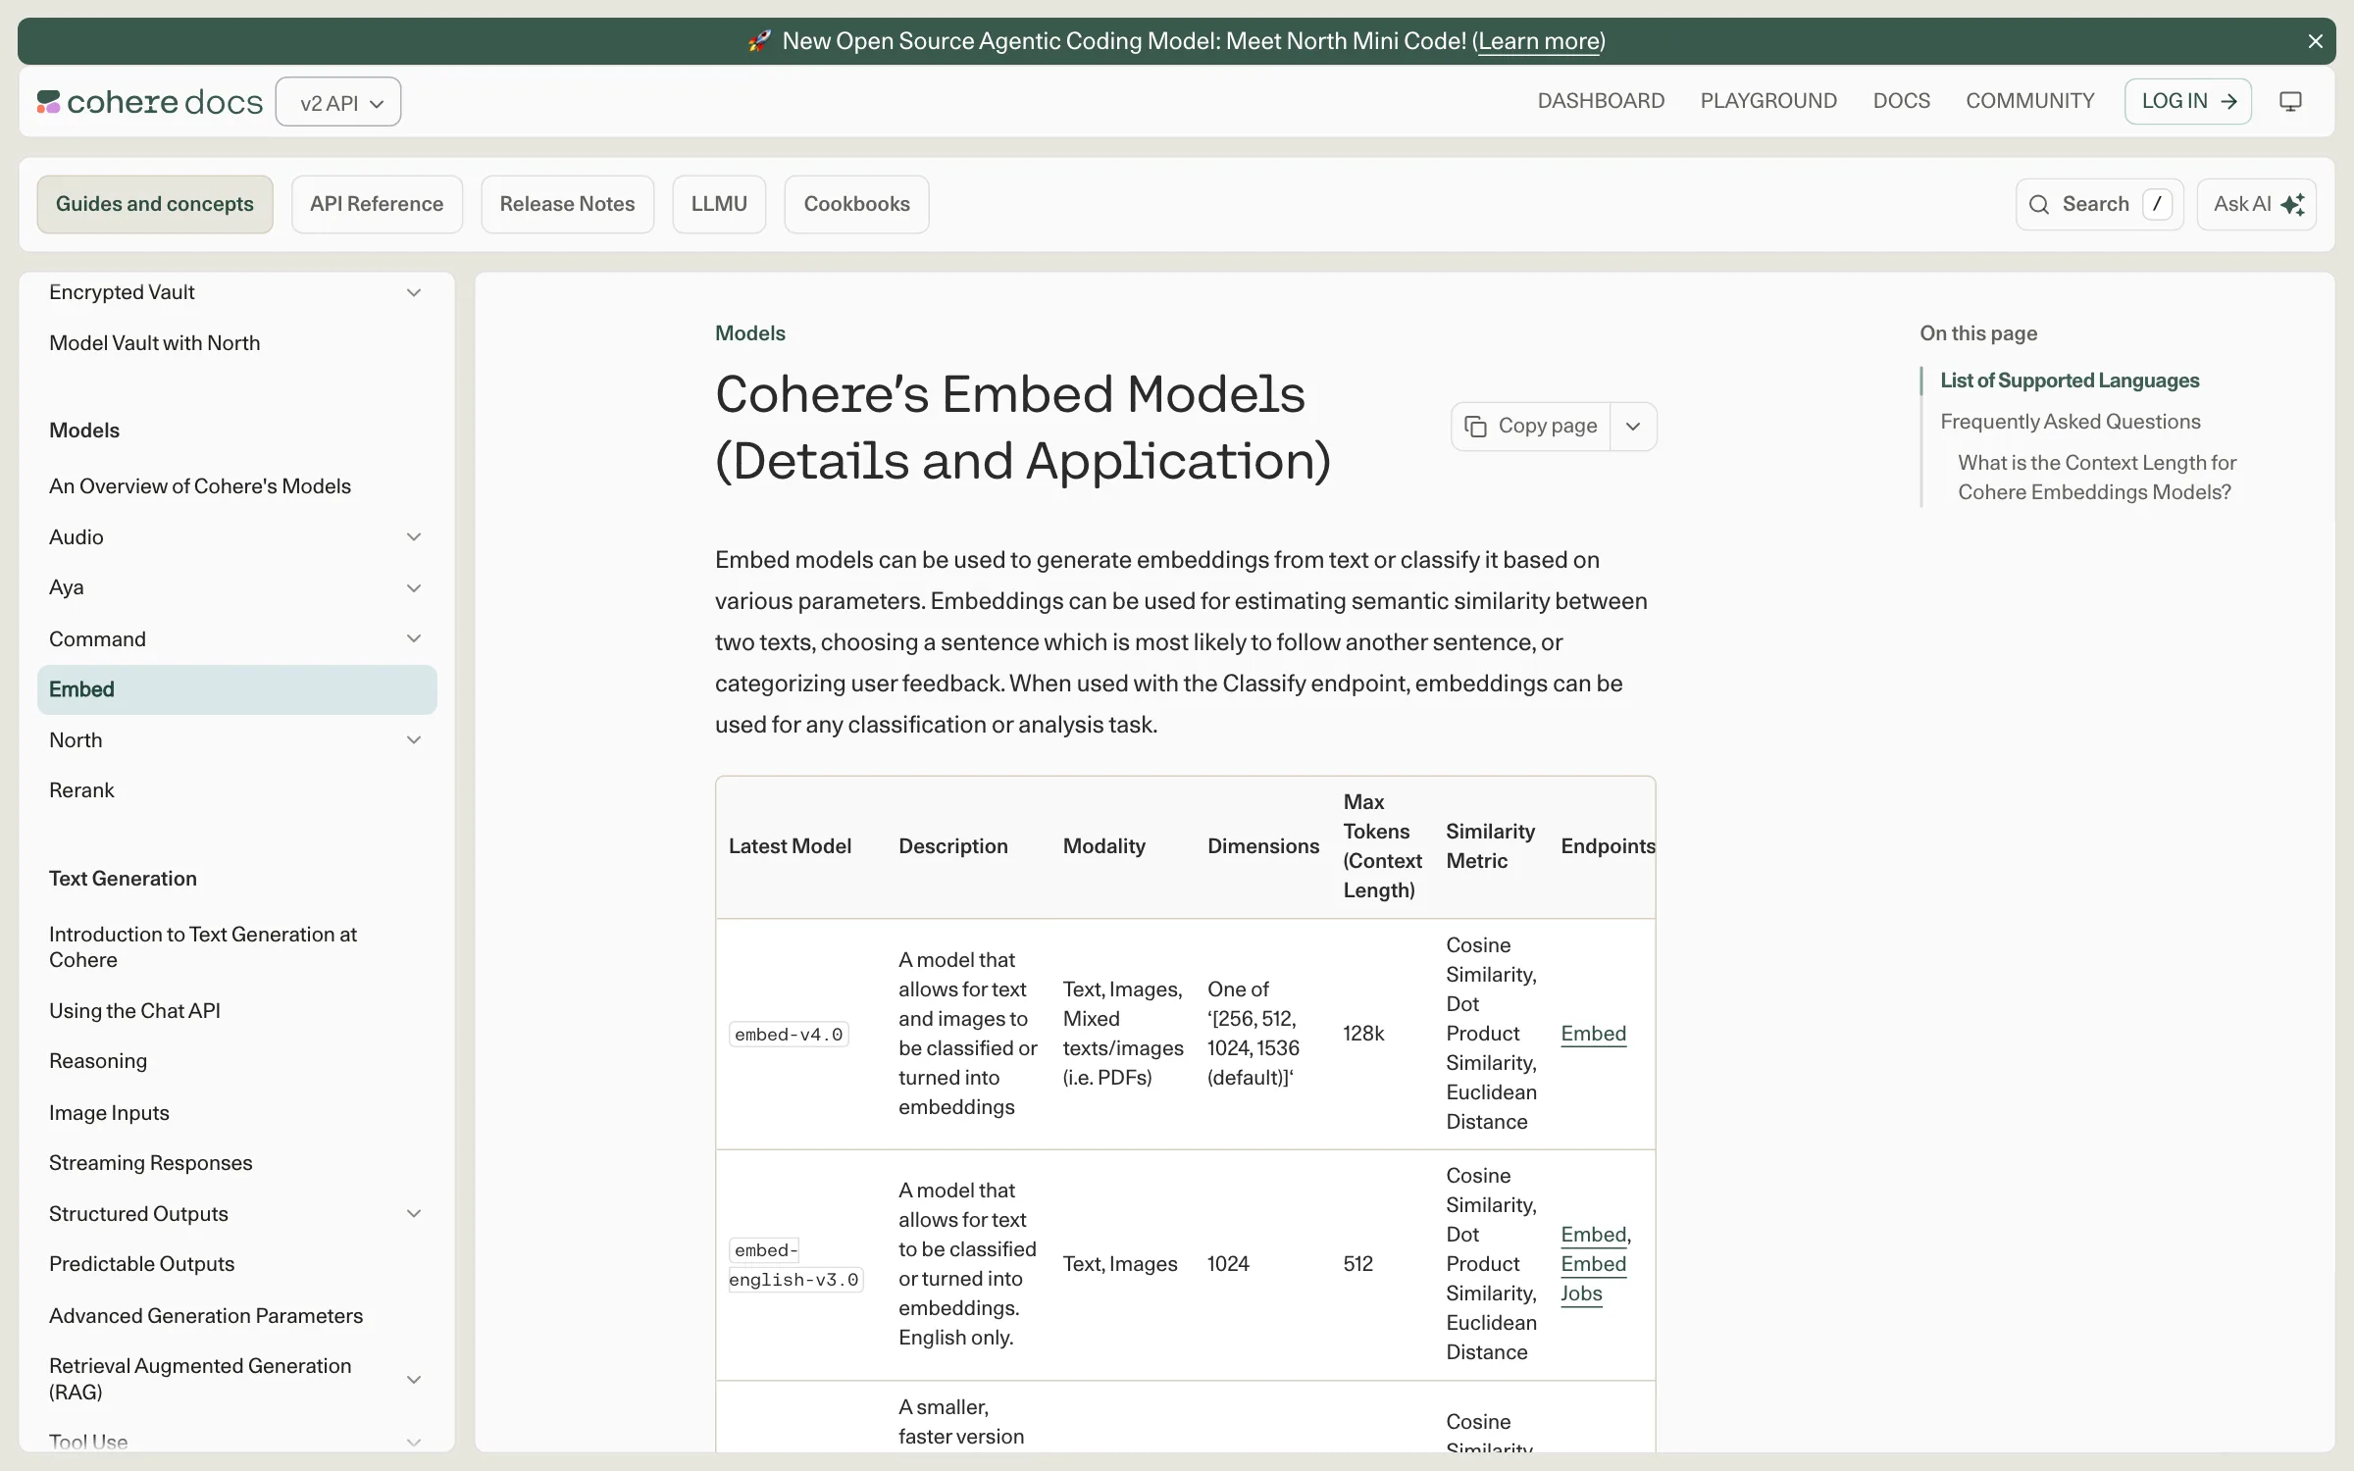Open the Embed Jobs endpoint link
2354x1471 pixels.
(x=1593, y=1279)
